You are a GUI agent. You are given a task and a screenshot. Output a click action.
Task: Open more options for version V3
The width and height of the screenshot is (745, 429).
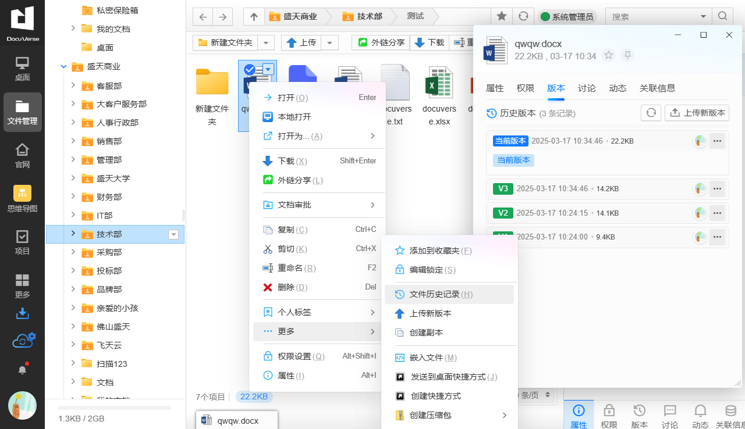click(717, 189)
